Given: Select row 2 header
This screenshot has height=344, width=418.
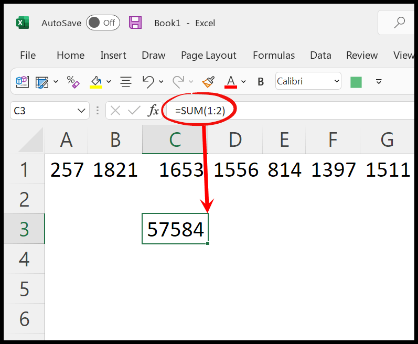Looking at the screenshot, I should coord(24,199).
